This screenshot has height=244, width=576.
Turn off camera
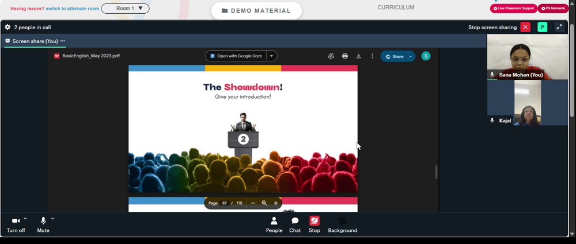16,224
